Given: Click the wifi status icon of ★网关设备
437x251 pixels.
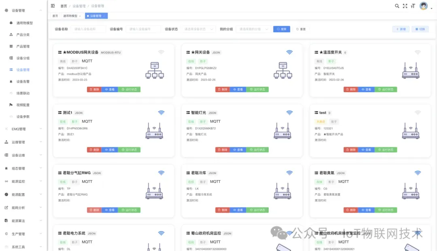Looking at the screenshot, I should [289, 52].
